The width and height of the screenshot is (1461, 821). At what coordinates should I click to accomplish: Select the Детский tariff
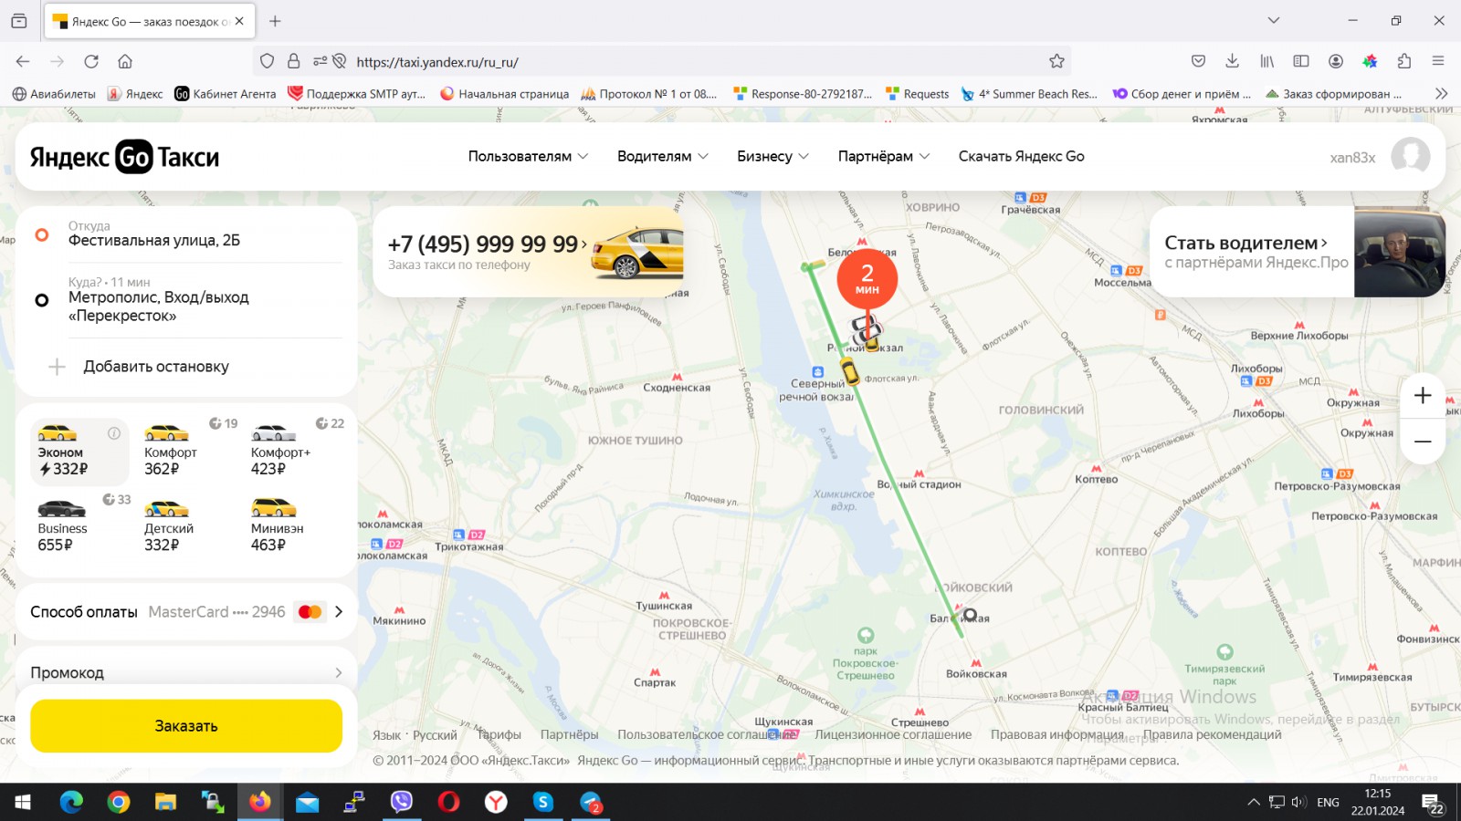point(186,526)
